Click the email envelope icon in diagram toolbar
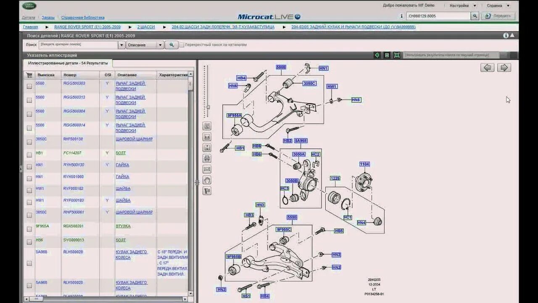Viewport: 538px width, 303px height. (x=207, y=170)
